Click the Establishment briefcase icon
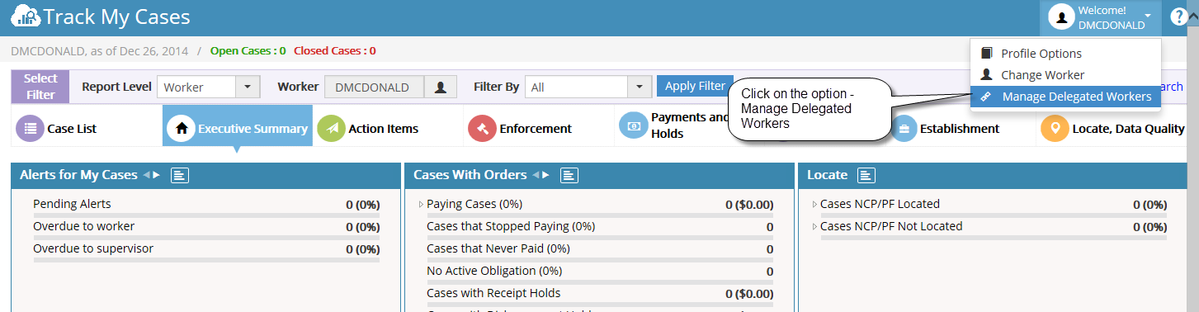Image resolution: width=1199 pixels, height=312 pixels. click(904, 129)
